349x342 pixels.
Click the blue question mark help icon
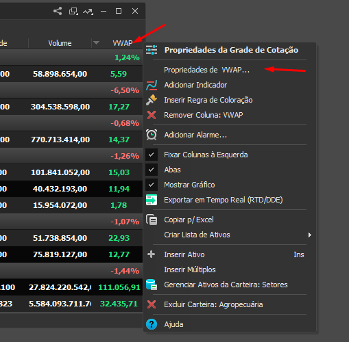point(152,324)
